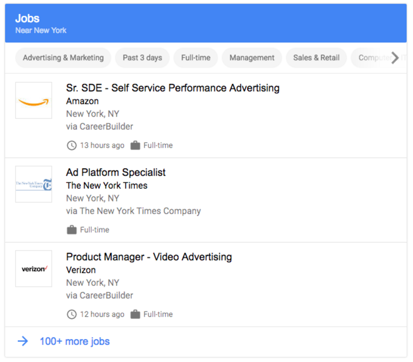
Task: Show more filter chips with the right chevron
Action: click(395, 58)
